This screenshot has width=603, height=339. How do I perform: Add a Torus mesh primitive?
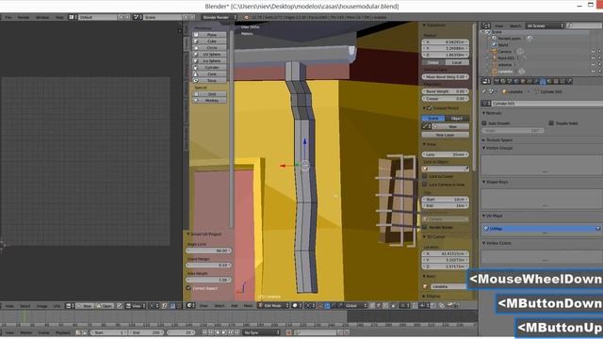(x=209, y=80)
